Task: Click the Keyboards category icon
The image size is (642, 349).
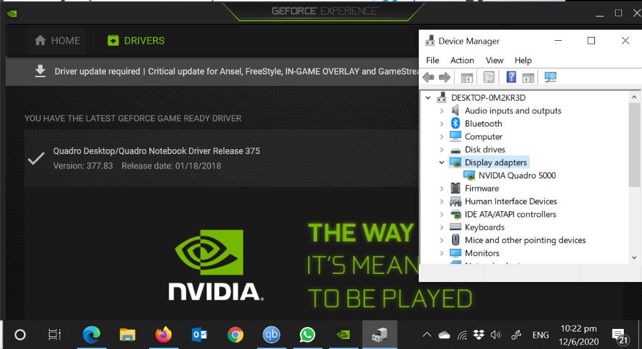Action: 455,227
